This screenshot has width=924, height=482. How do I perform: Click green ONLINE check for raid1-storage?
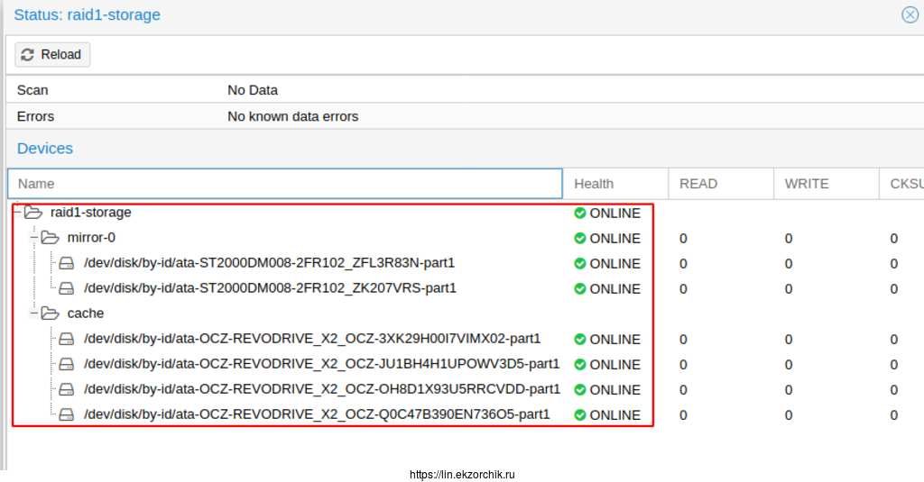[x=580, y=214]
